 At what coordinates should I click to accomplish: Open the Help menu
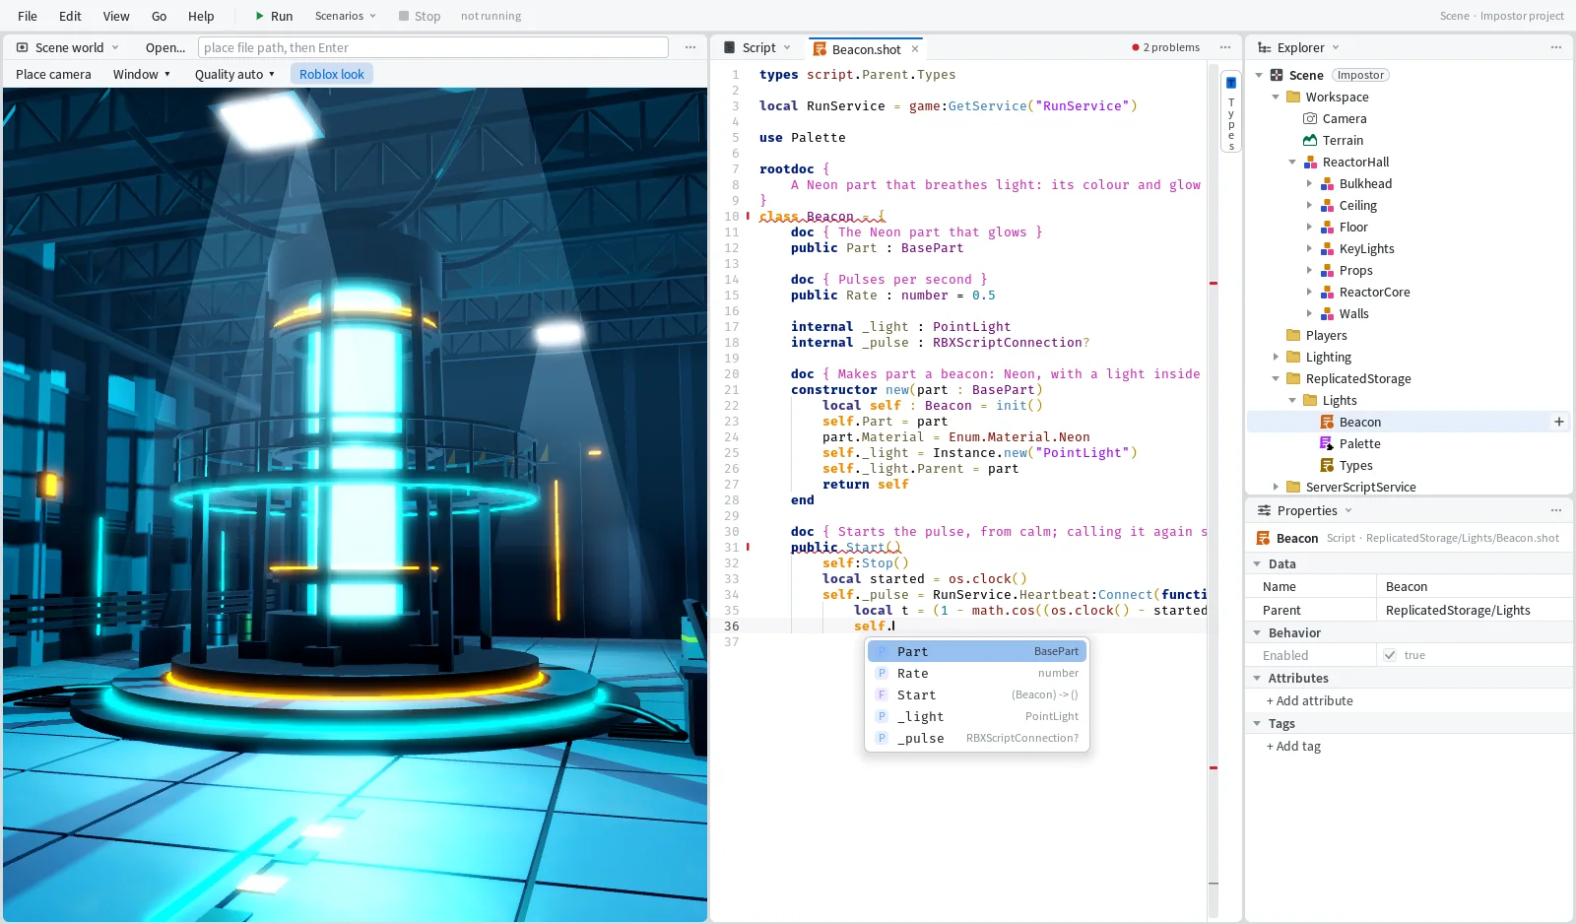201,16
